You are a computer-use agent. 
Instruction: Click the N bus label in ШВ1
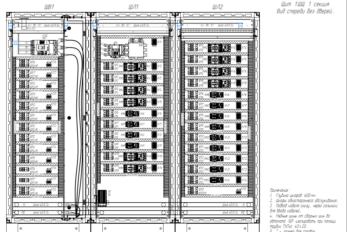pos(24,205)
